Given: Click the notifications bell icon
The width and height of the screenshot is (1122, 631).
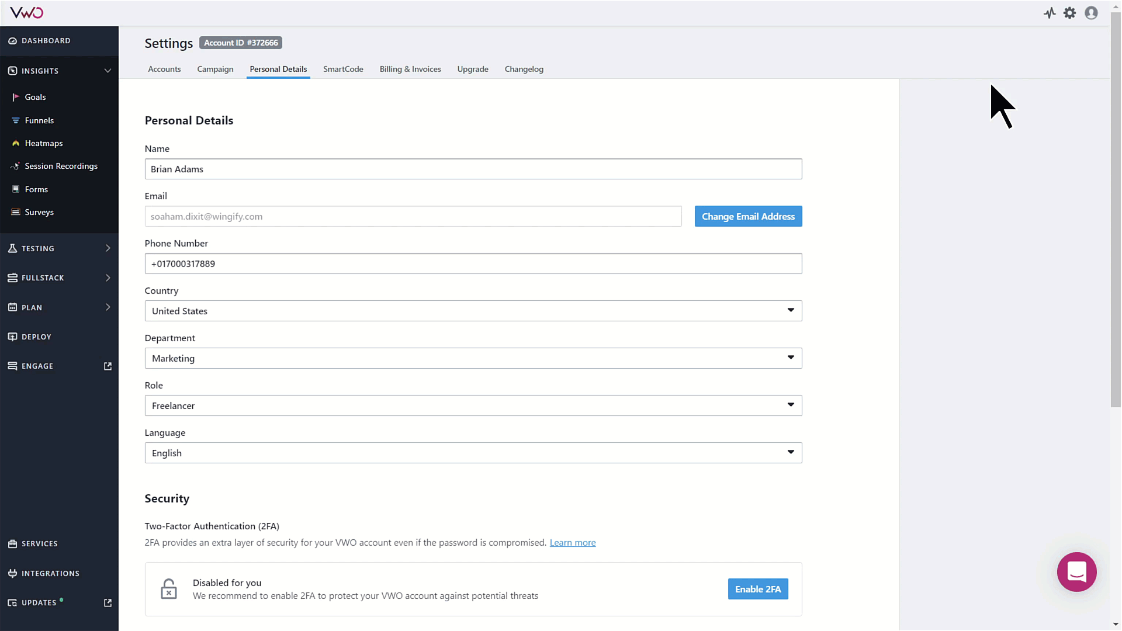Looking at the screenshot, I should (1050, 13).
